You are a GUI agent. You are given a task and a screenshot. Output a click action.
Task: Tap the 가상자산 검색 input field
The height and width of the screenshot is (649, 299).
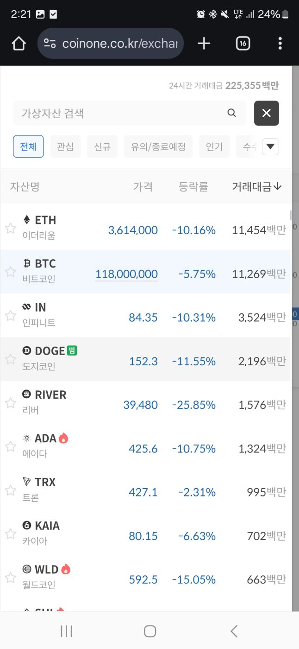click(x=120, y=113)
